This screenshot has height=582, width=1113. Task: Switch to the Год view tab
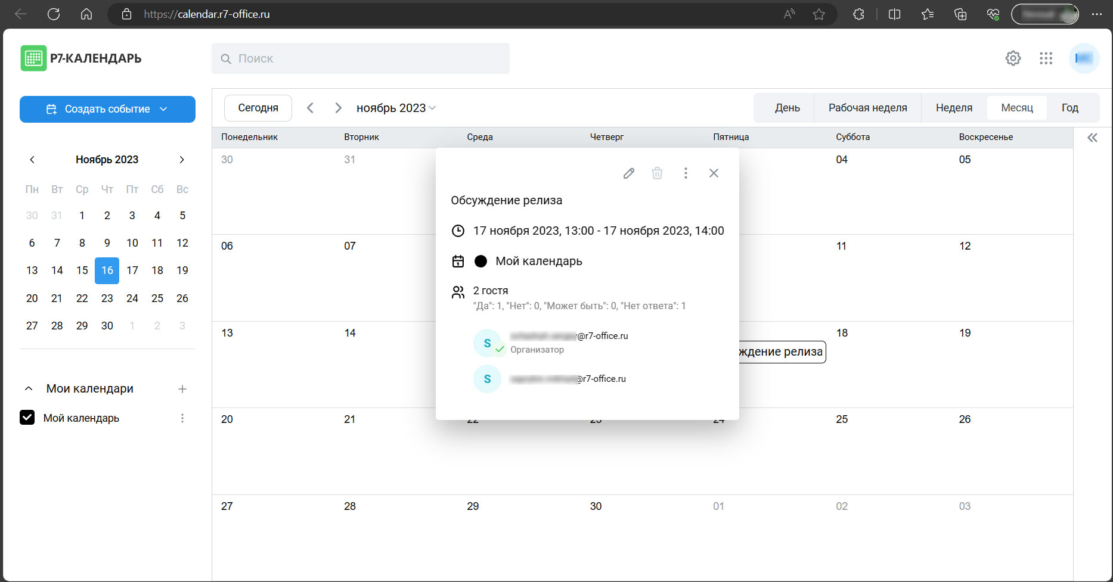click(1069, 108)
